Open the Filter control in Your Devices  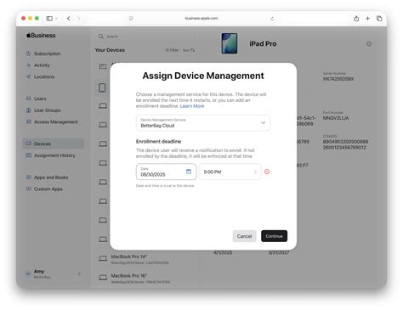click(172, 50)
